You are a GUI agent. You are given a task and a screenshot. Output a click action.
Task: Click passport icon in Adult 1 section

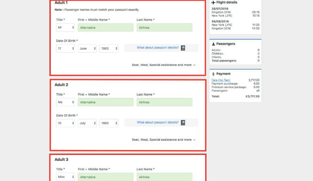tap(183, 48)
